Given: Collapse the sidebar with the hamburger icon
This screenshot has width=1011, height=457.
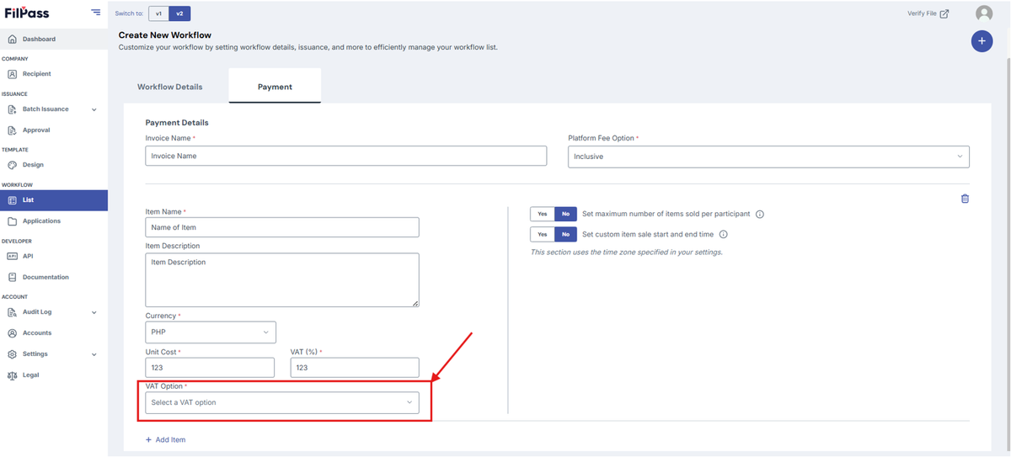Looking at the screenshot, I should 95,13.
